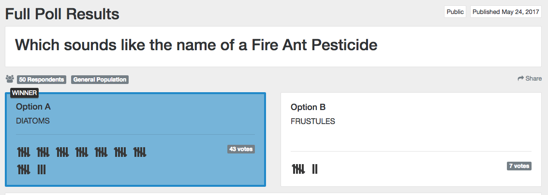Click last tally group in Option A's top row
The height and width of the screenshot is (195, 548).
(140, 153)
